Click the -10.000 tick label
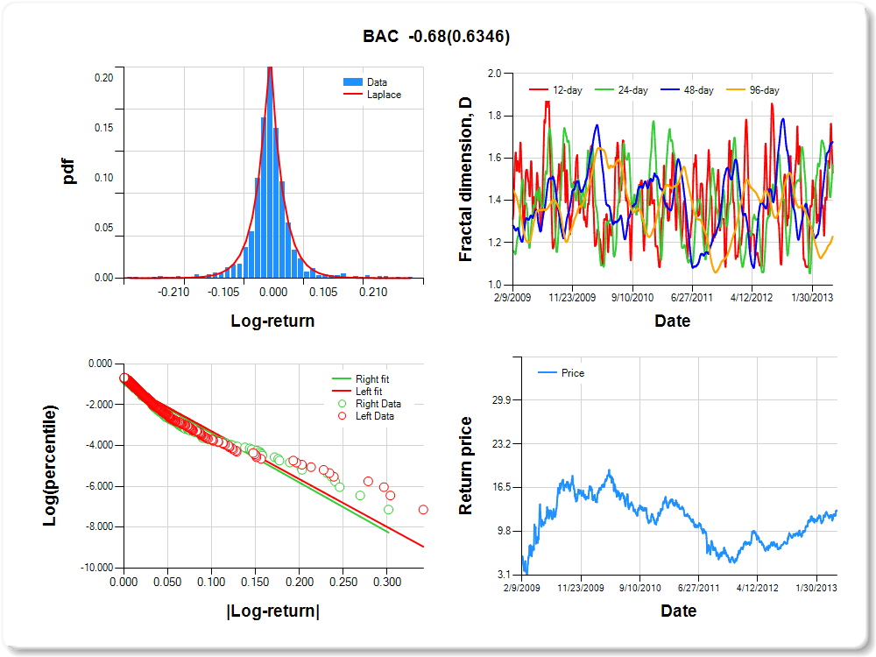This screenshot has width=876, height=657. coord(97,568)
